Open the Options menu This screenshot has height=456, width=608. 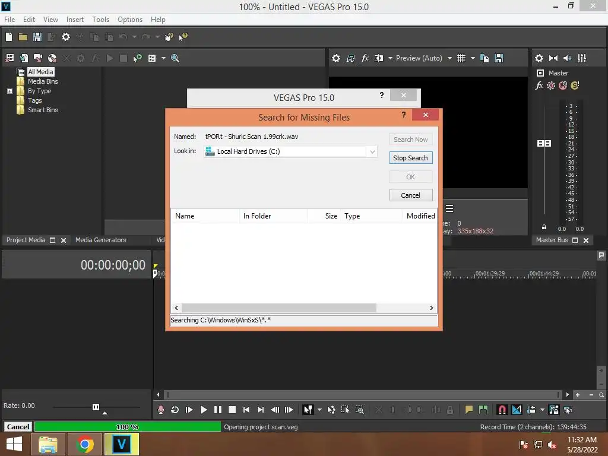coord(130,20)
